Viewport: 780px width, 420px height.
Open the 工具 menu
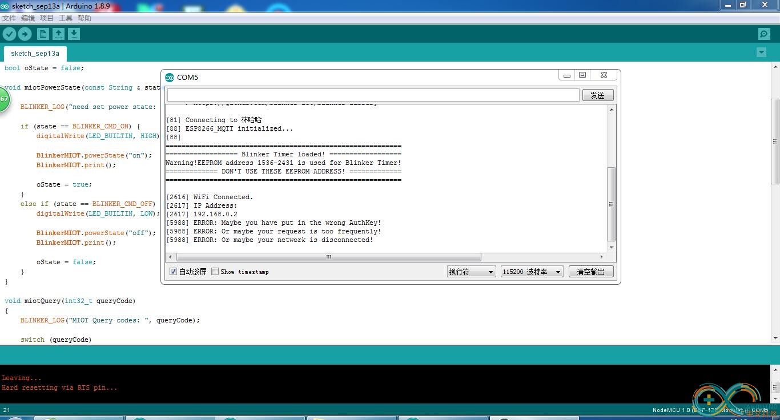66,18
